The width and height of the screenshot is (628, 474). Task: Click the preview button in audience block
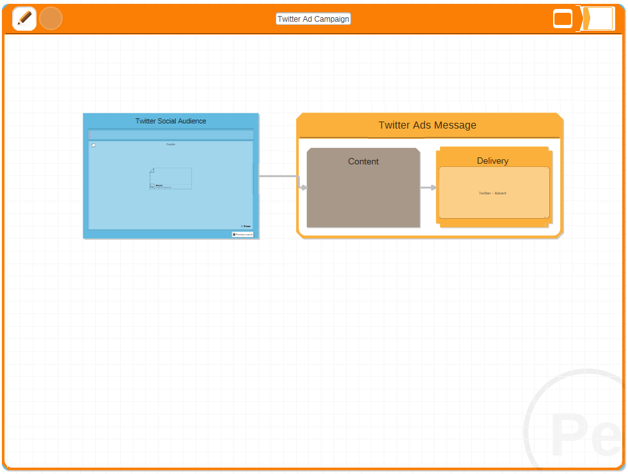click(x=243, y=234)
